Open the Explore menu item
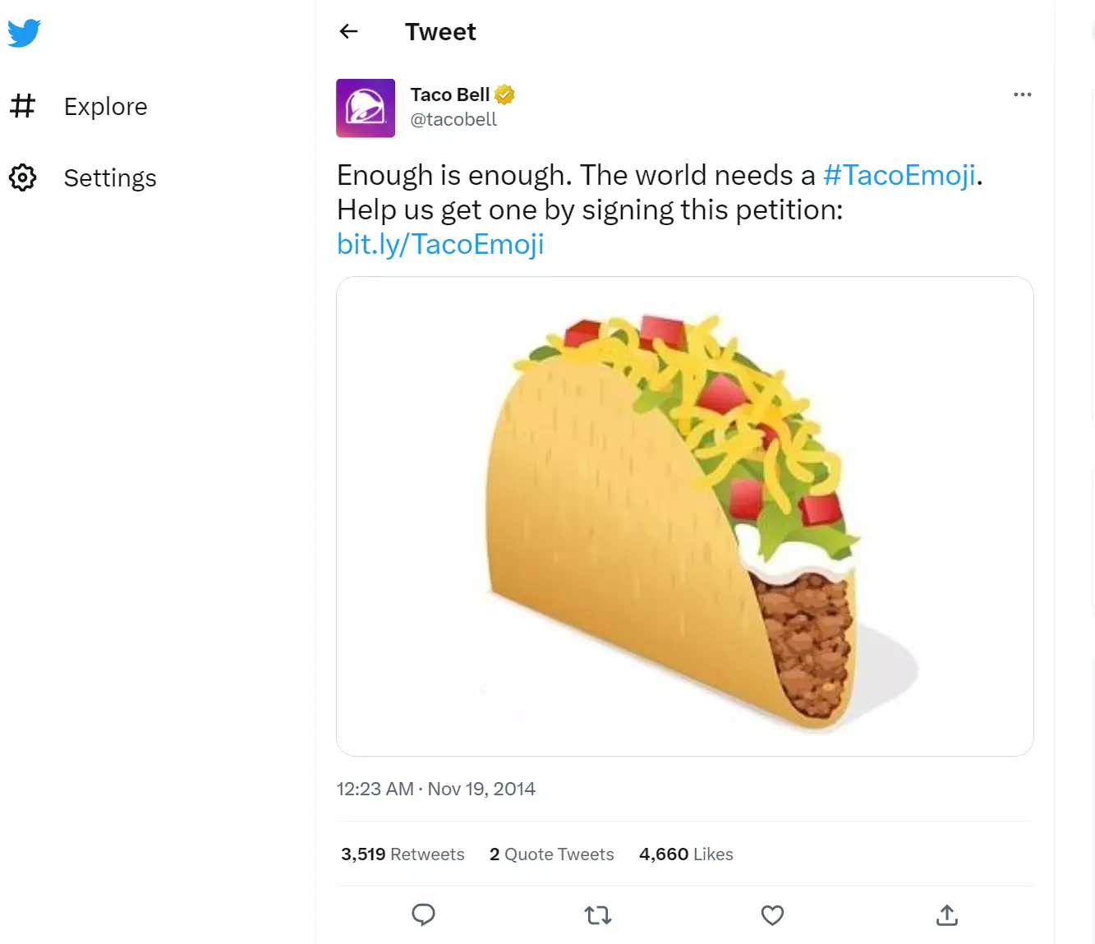 (x=105, y=106)
